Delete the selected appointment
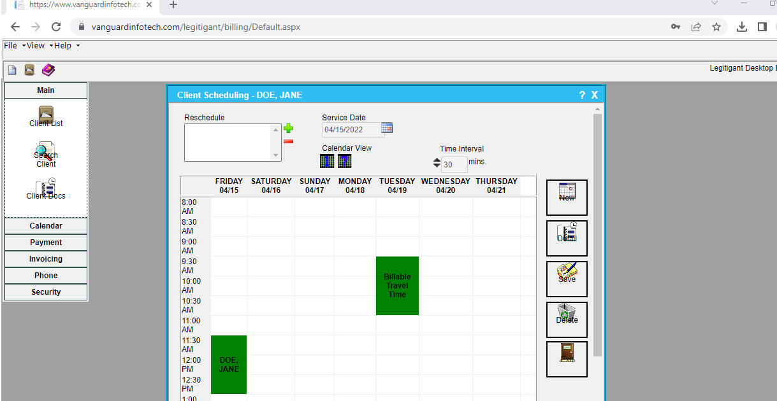 [x=567, y=320]
